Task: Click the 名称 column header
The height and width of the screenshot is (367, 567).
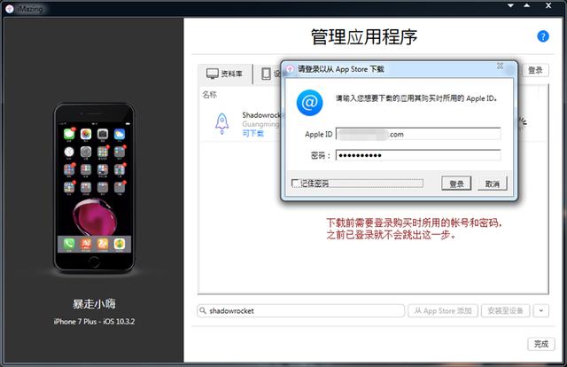Action: click(x=209, y=95)
